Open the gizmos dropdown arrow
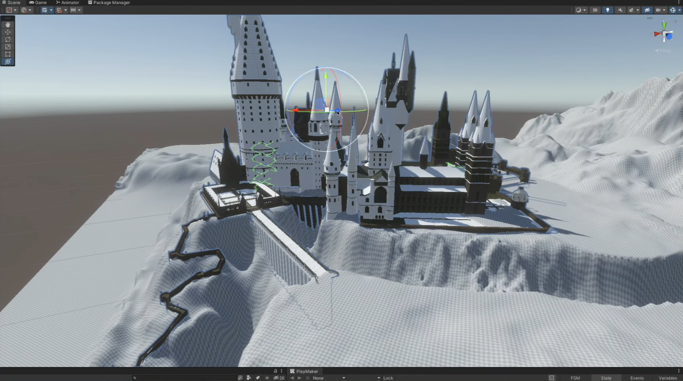683x381 pixels. pyautogui.click(x=679, y=10)
